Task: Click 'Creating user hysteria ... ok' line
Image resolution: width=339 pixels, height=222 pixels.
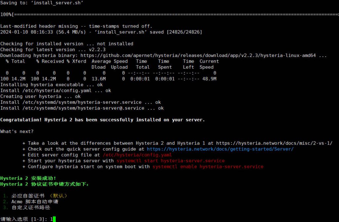Action: [x=40, y=96]
